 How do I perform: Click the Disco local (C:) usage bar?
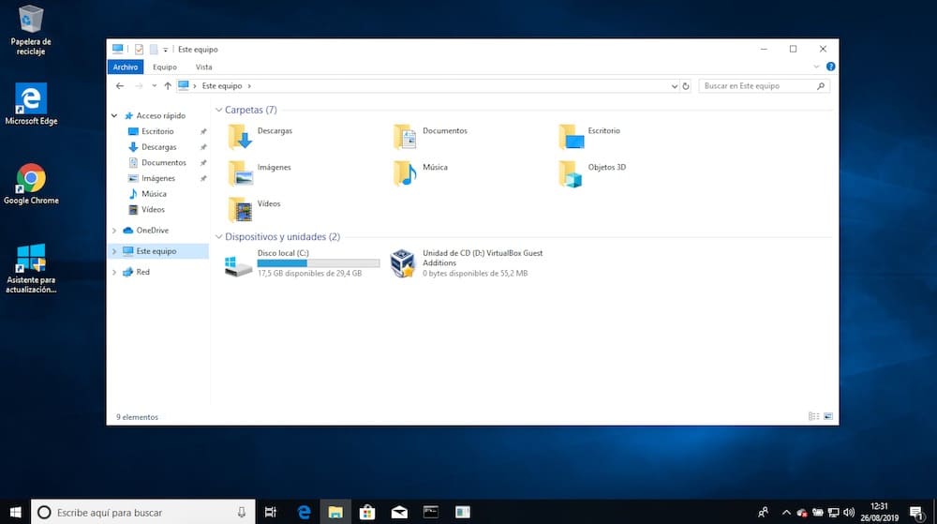point(319,263)
